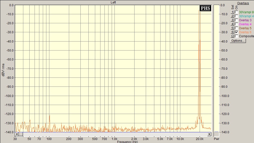Screen dimensions: 254x143
Task: Enable the 30Vampl 4 overlay checkbox
Action: (x=236, y=16)
